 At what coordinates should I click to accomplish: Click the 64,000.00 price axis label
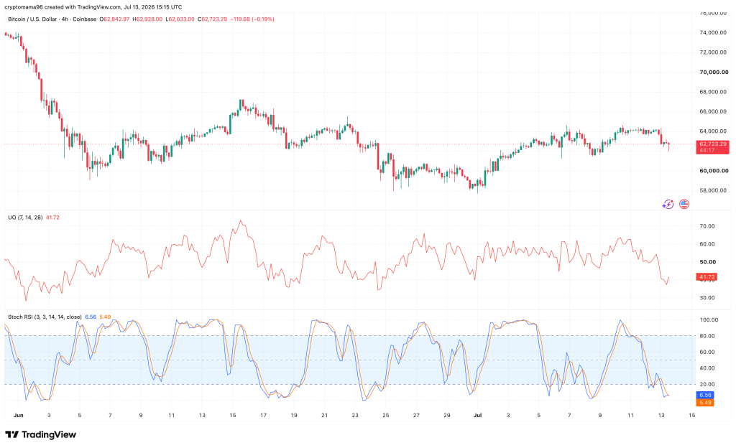(714, 131)
